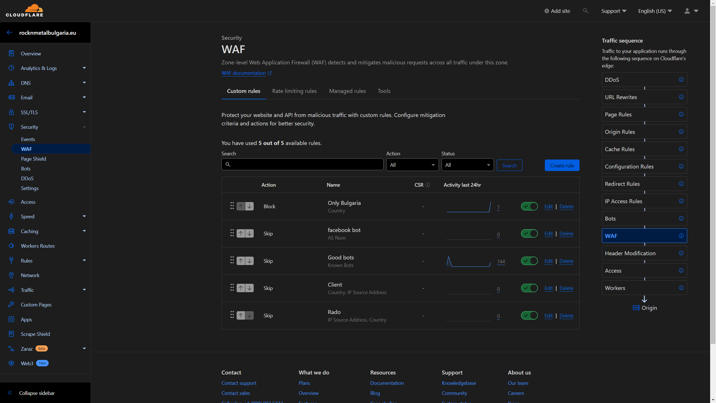The width and height of the screenshot is (716, 403).
Task: Move the Only Bulgaria rule down with arrow
Action: 249,206
